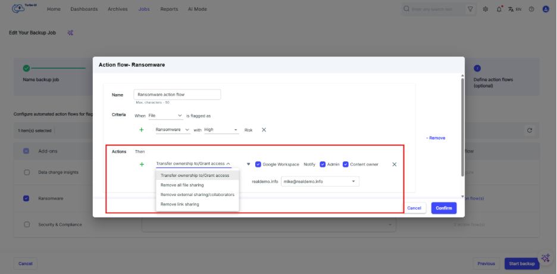
Task: Click the Remove link beside the flow
Action: click(x=436, y=138)
